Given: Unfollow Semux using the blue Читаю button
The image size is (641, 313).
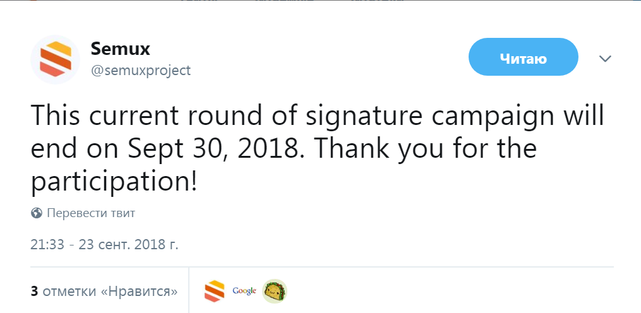Looking at the screenshot, I should 524,57.
